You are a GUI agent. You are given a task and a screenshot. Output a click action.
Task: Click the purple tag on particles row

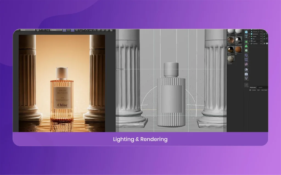tap(267, 34)
